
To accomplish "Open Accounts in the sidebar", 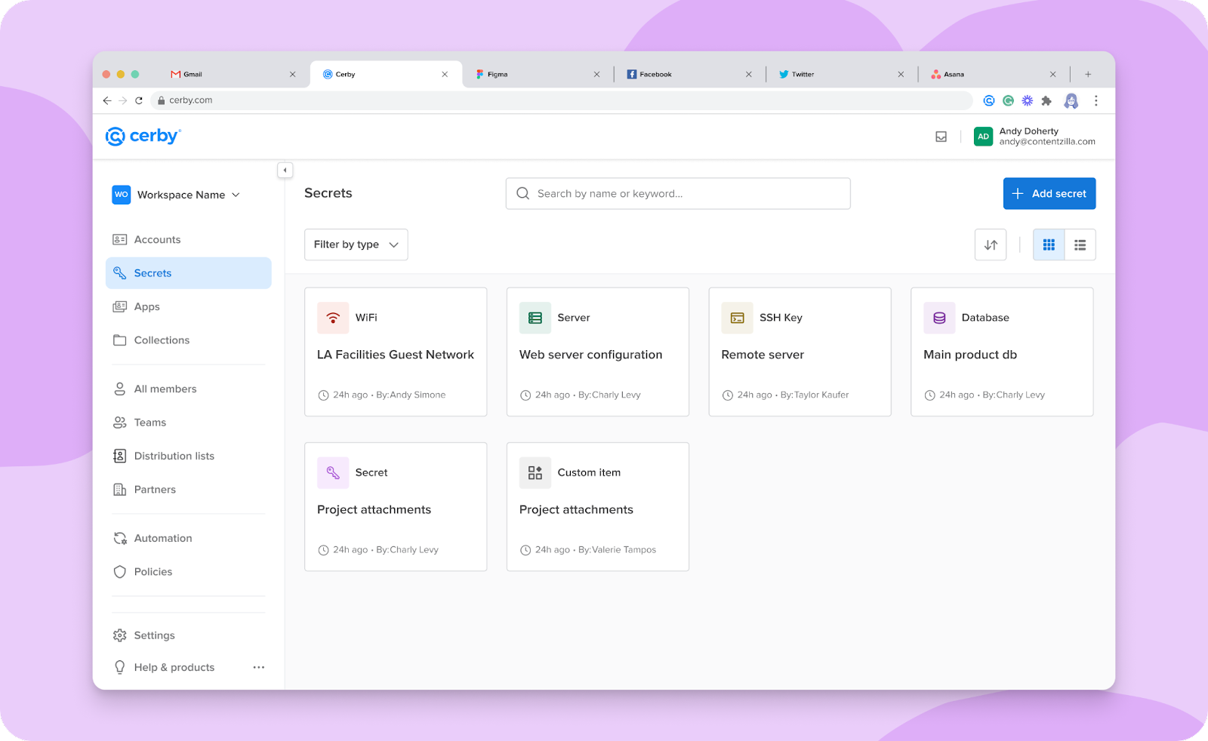I will tap(188, 239).
